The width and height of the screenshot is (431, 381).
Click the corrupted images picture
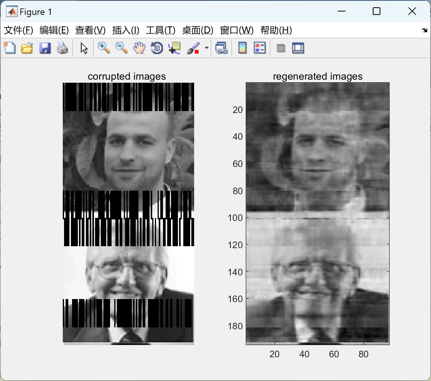coord(128,214)
